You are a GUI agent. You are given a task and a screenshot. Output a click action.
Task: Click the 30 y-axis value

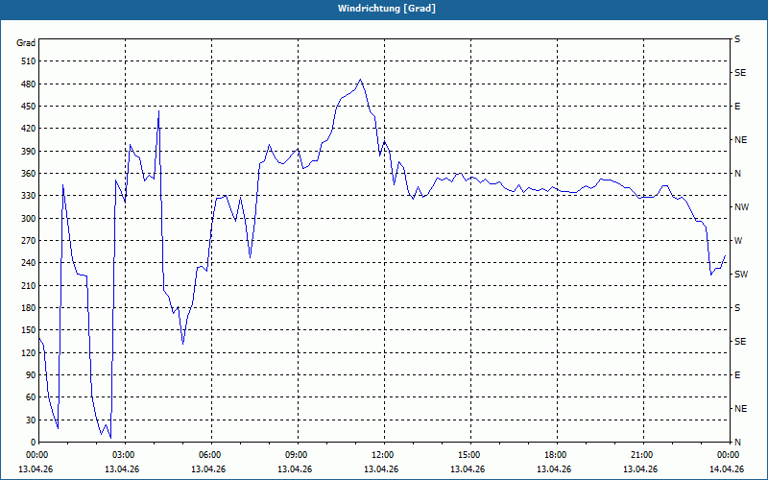click(x=31, y=420)
